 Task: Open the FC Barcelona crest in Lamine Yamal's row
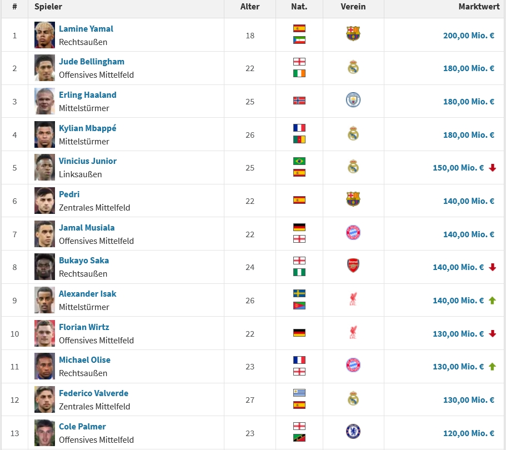(353, 33)
